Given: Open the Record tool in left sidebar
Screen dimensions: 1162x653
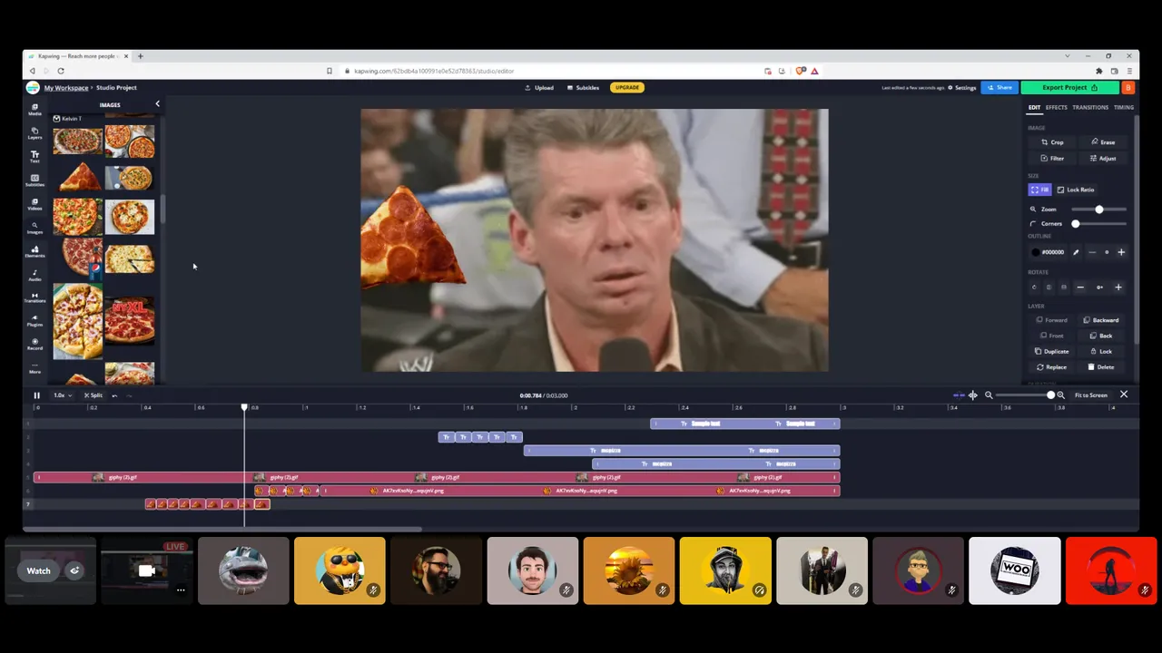Looking at the screenshot, I should [34, 344].
